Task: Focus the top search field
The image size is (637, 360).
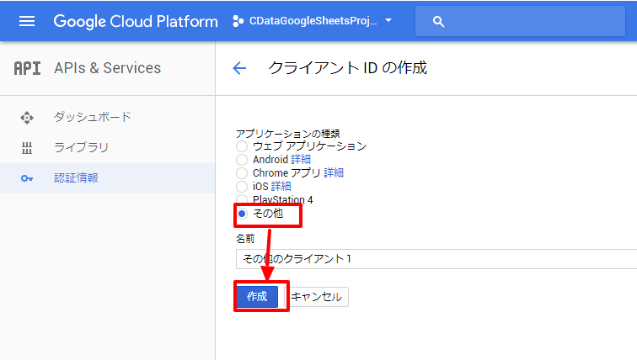Action: click(x=520, y=21)
